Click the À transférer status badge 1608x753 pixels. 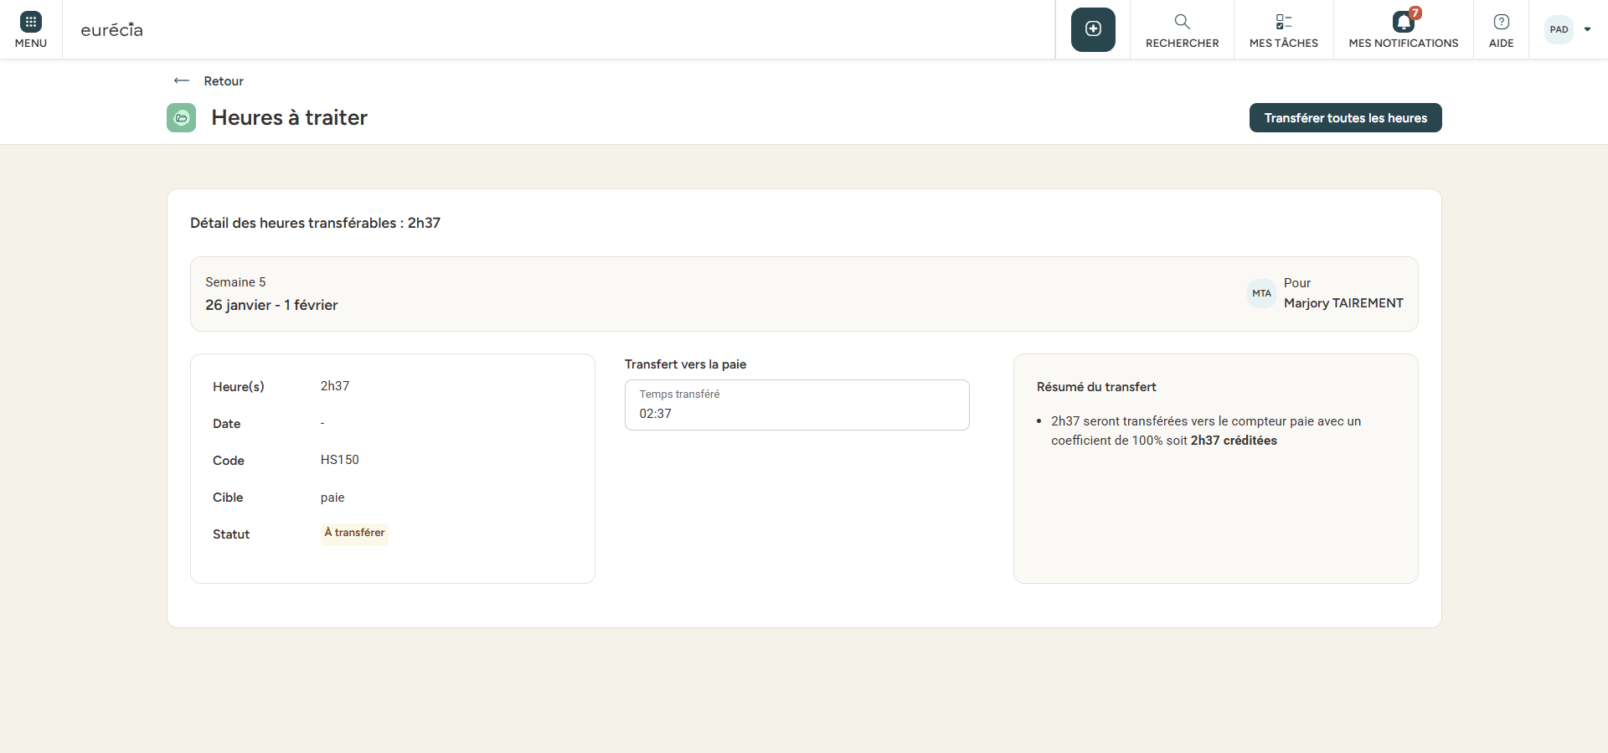click(354, 533)
